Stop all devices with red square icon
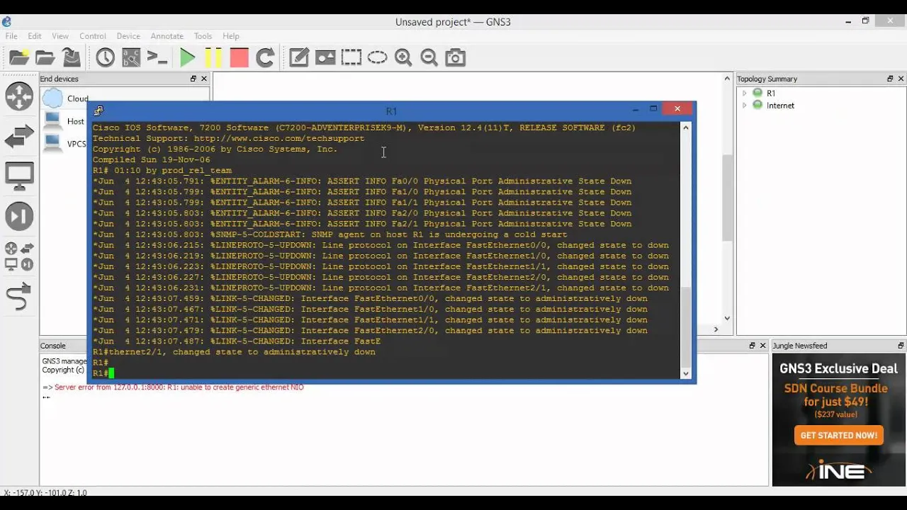 coord(240,57)
